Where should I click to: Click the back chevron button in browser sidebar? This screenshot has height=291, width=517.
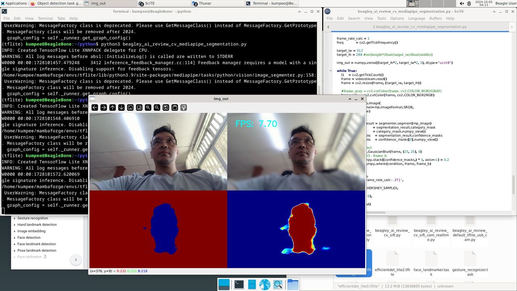click(x=76, y=260)
